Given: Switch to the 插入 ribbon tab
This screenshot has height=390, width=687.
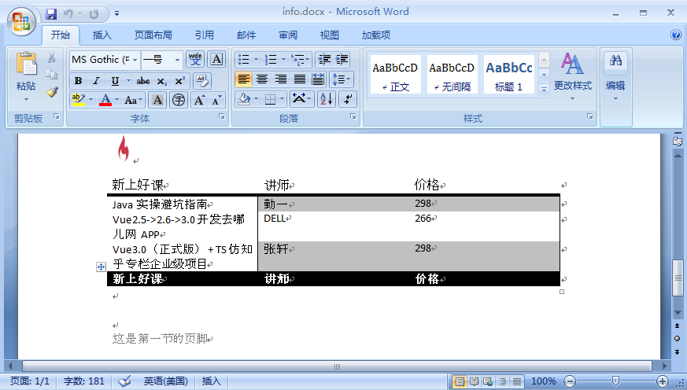Looking at the screenshot, I should (x=102, y=35).
